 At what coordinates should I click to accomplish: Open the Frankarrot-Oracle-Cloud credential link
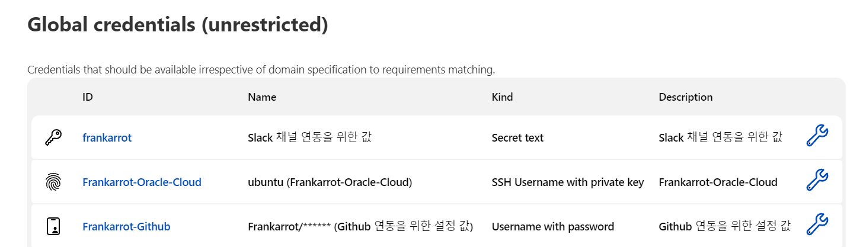142,182
